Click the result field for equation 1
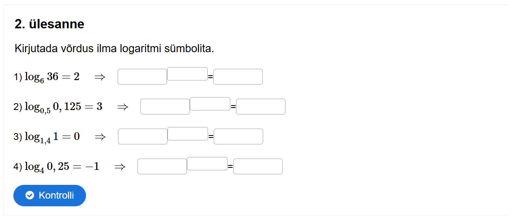513x216 pixels. pos(238,77)
